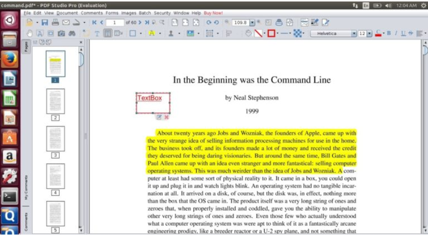The image size is (428, 235).
Task: Open the zoom level 109.8 dropdown
Action: pyautogui.click(x=252, y=22)
